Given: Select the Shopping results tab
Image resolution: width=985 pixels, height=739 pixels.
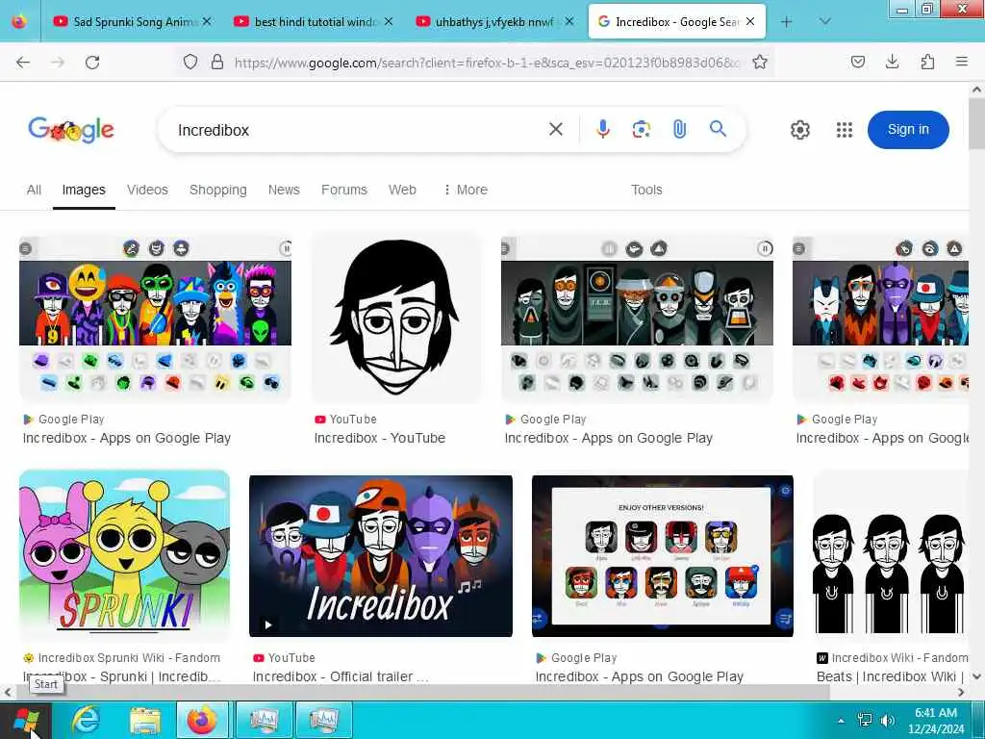Looking at the screenshot, I should [218, 190].
